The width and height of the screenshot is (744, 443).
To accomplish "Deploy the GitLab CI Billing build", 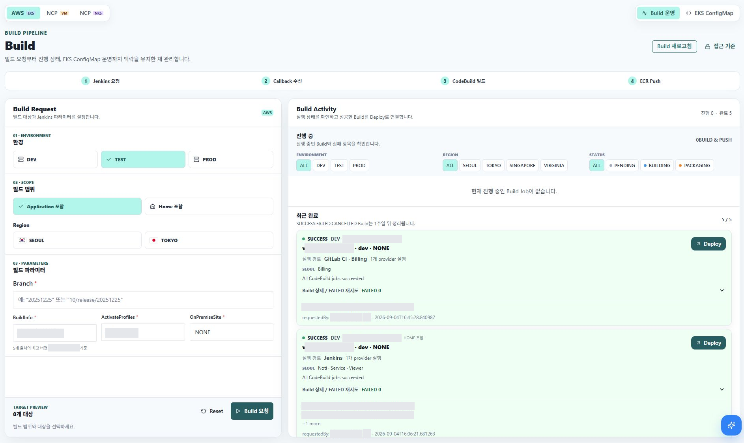I will pyautogui.click(x=708, y=244).
